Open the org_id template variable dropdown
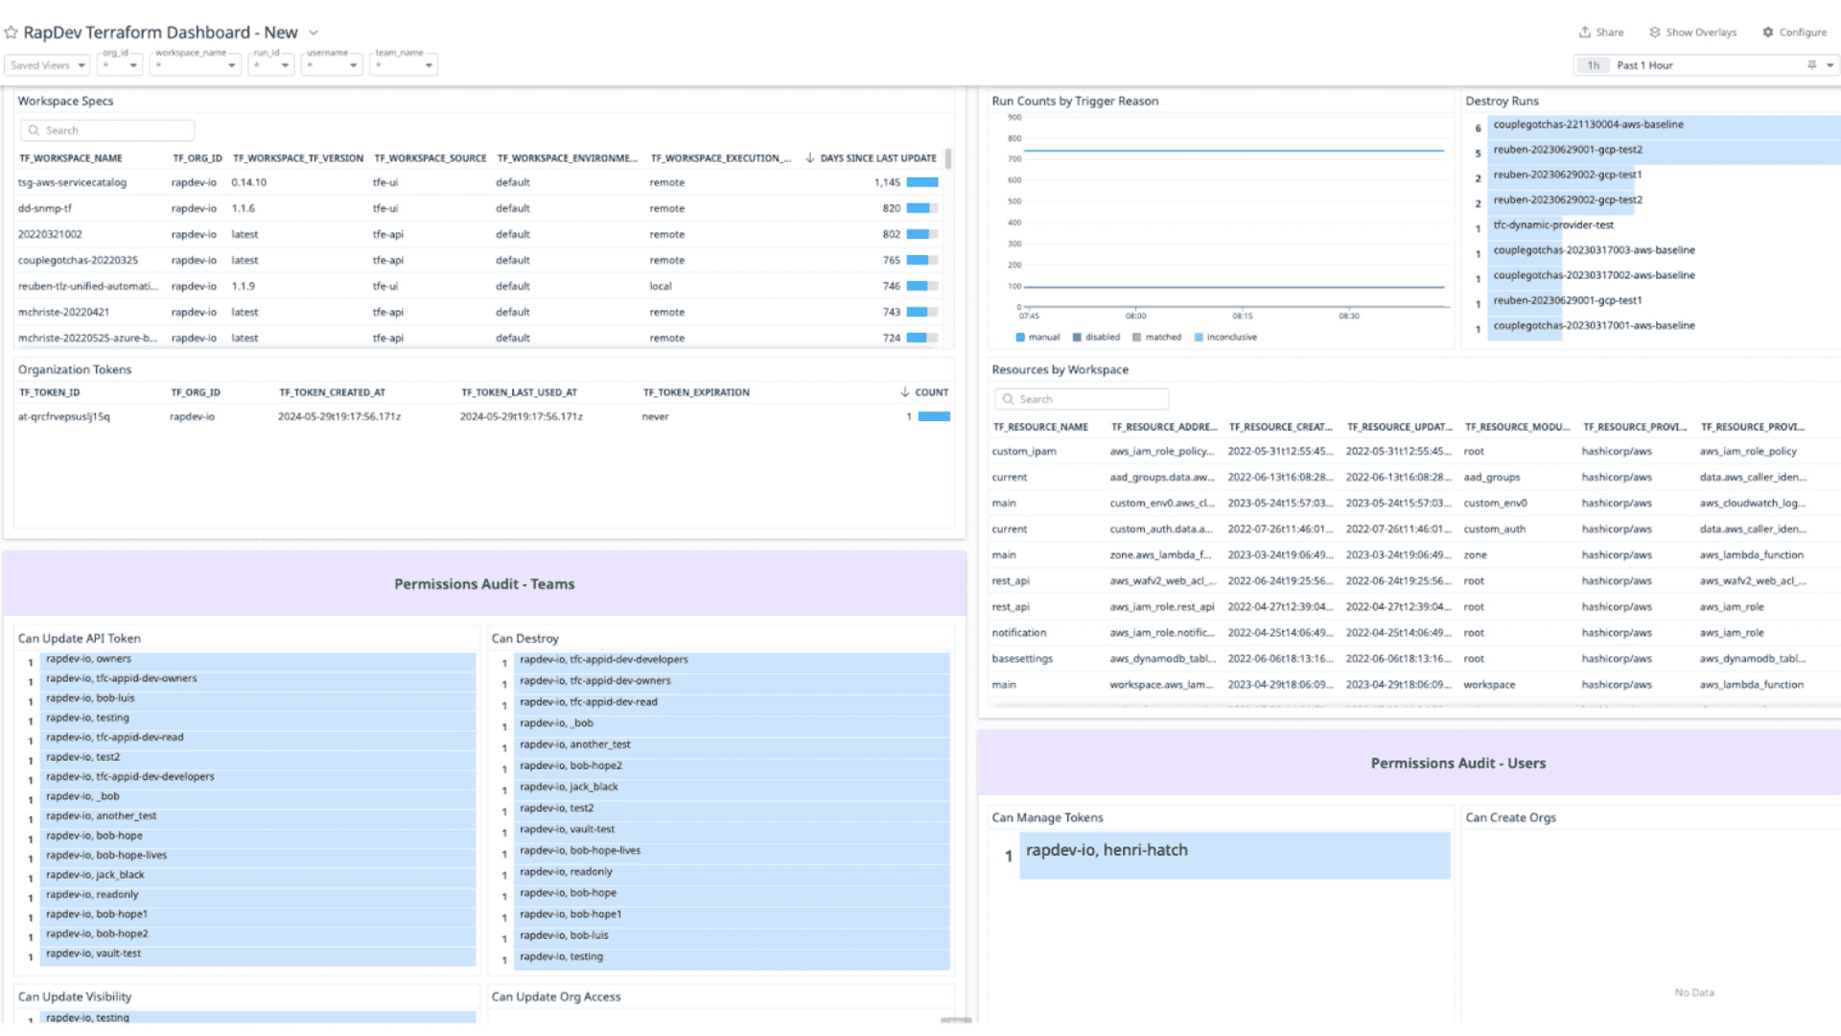 (120, 65)
